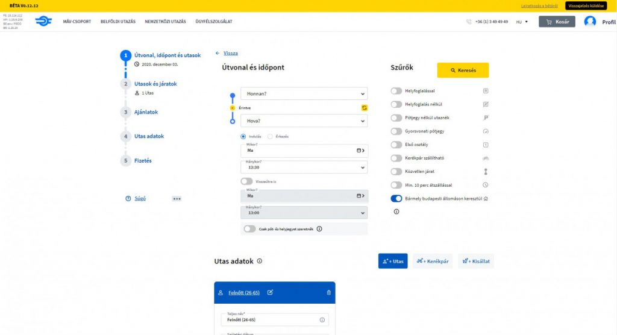Open the Profil avatar icon
Image resolution: width=617 pixels, height=335 pixels.
[590, 22]
